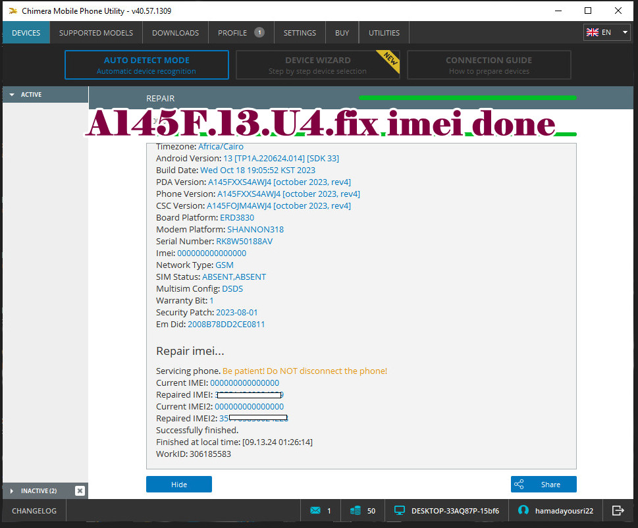
Task: Open the DEVICE WIZARD button
Action: (318, 65)
